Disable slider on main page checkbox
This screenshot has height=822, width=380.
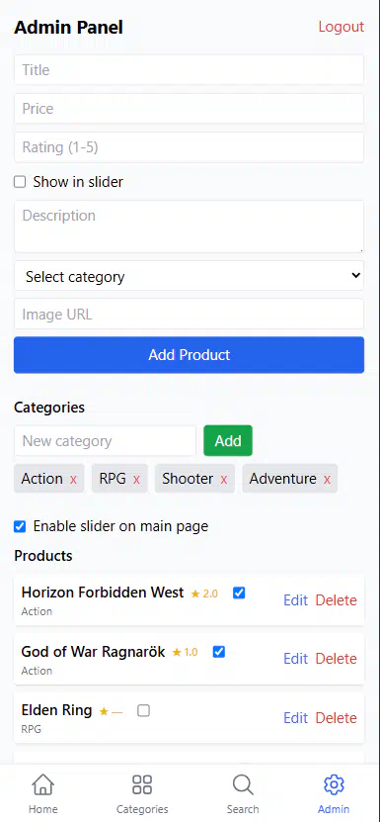coord(20,526)
